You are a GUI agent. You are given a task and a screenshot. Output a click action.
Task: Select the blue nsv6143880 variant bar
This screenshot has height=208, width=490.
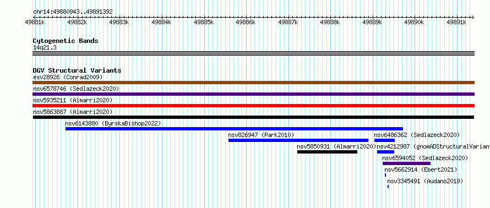point(234,129)
